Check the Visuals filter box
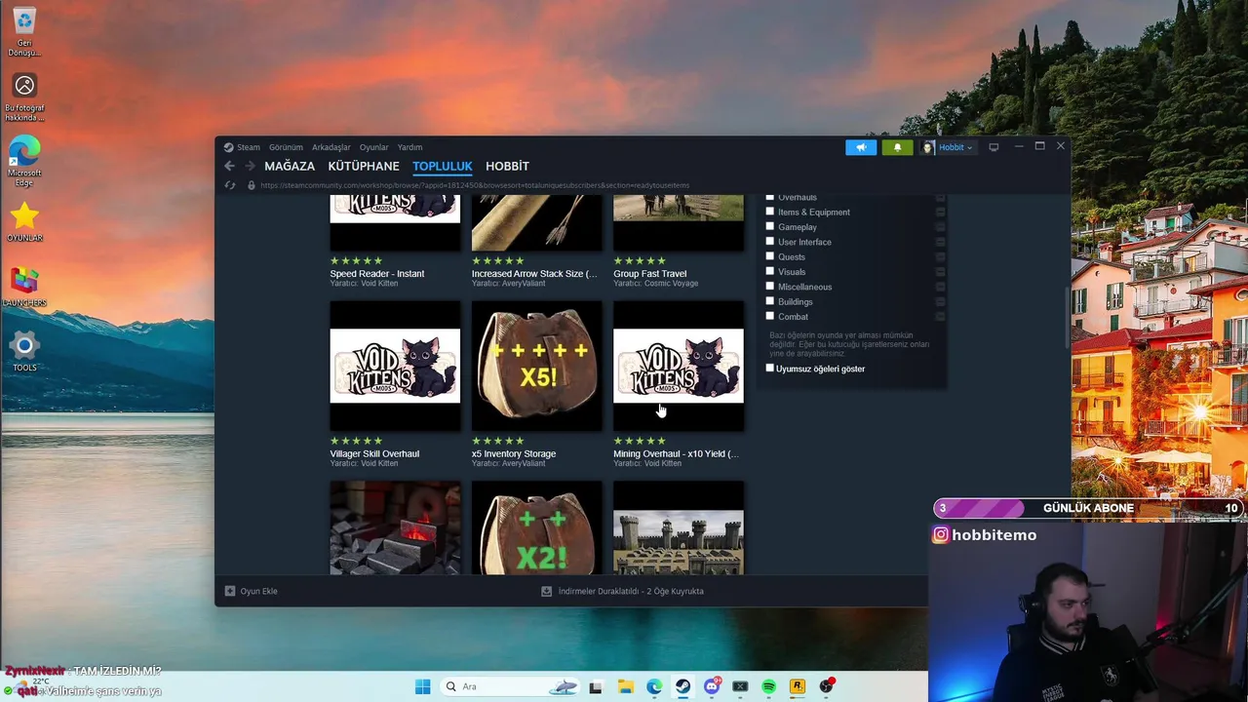This screenshot has height=702, width=1248. click(770, 271)
